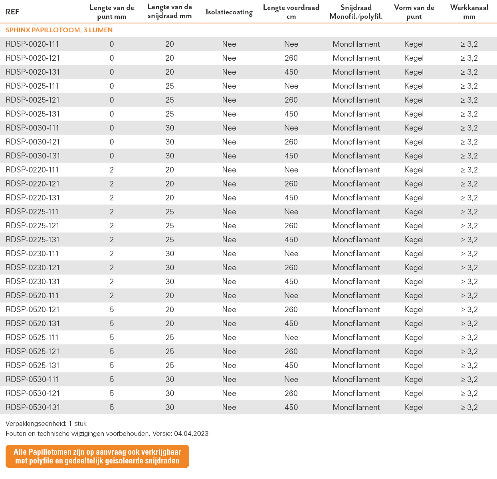
Task: Click the 'Lengte van de snijdraad mm' header
Action: click(x=170, y=12)
